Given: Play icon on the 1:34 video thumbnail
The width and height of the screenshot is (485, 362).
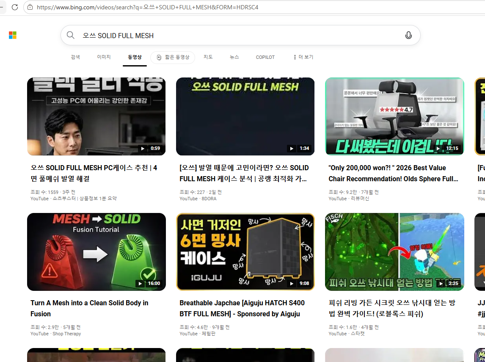Looking at the screenshot, I should 292,149.
